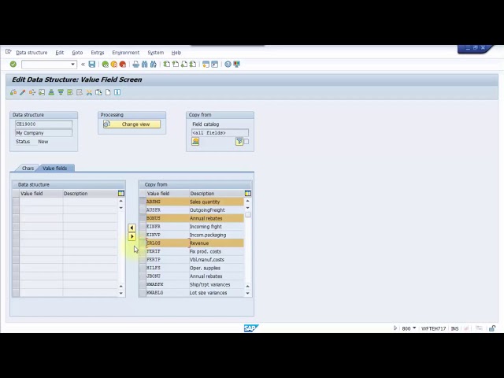Select row marker for BONUS Annual rebates
This screenshot has width=504, height=378.
coord(143,218)
